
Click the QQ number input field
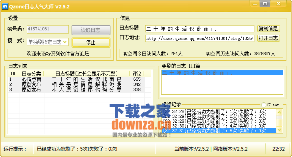[x=48, y=29]
